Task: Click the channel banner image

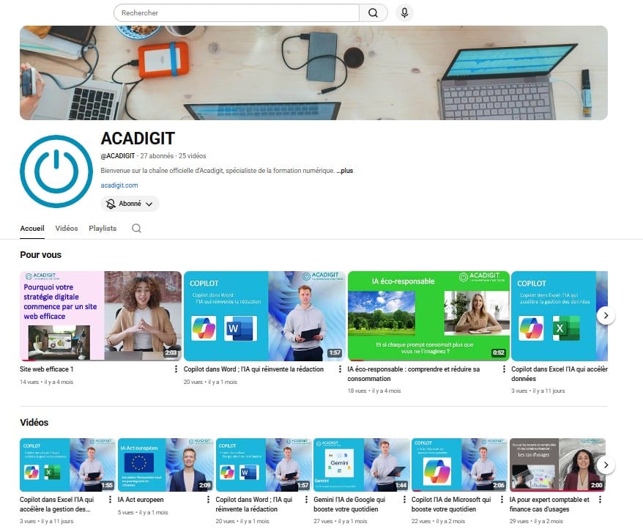Action: [313, 73]
